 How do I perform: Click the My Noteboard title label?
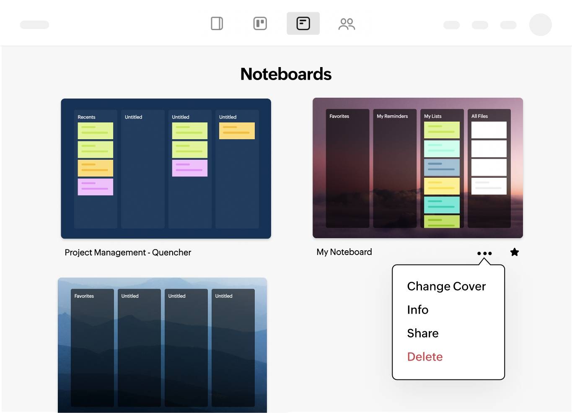pyautogui.click(x=344, y=252)
